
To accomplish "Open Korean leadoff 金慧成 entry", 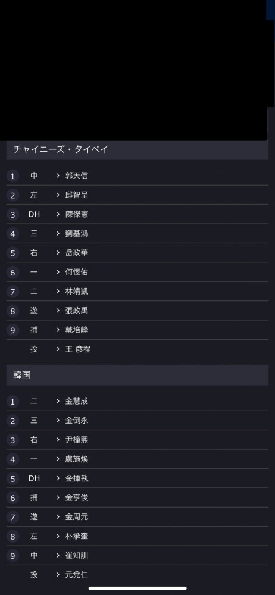I will click(137, 402).
